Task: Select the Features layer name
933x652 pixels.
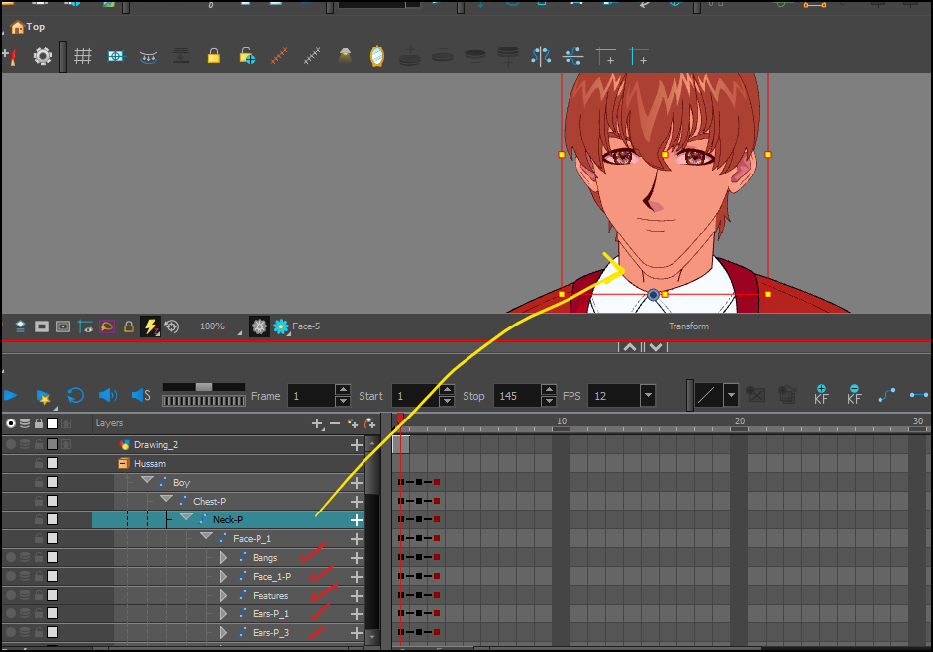Action: [270, 596]
